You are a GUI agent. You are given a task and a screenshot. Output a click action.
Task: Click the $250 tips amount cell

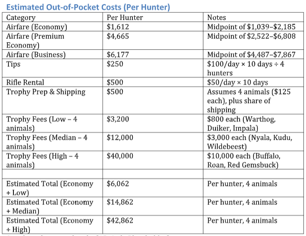(115, 64)
